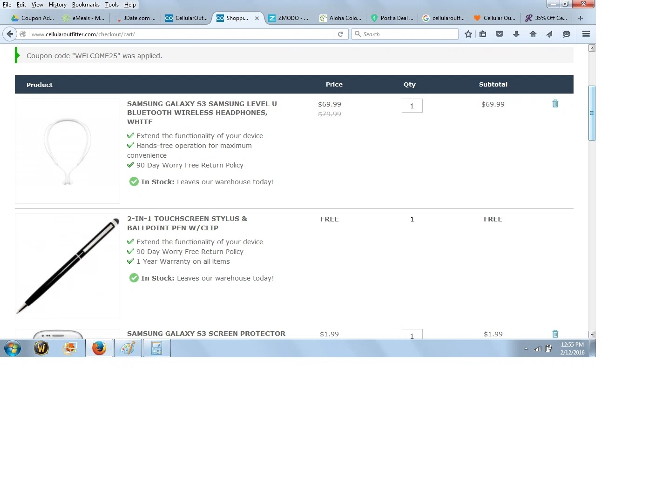Open the File menu

click(7, 5)
